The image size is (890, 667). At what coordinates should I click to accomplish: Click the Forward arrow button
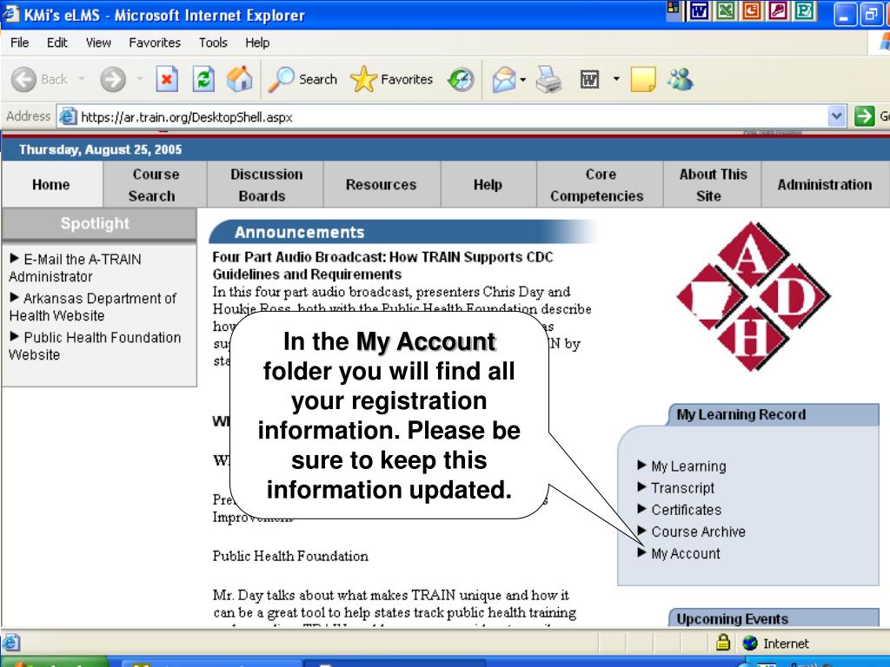point(113,79)
